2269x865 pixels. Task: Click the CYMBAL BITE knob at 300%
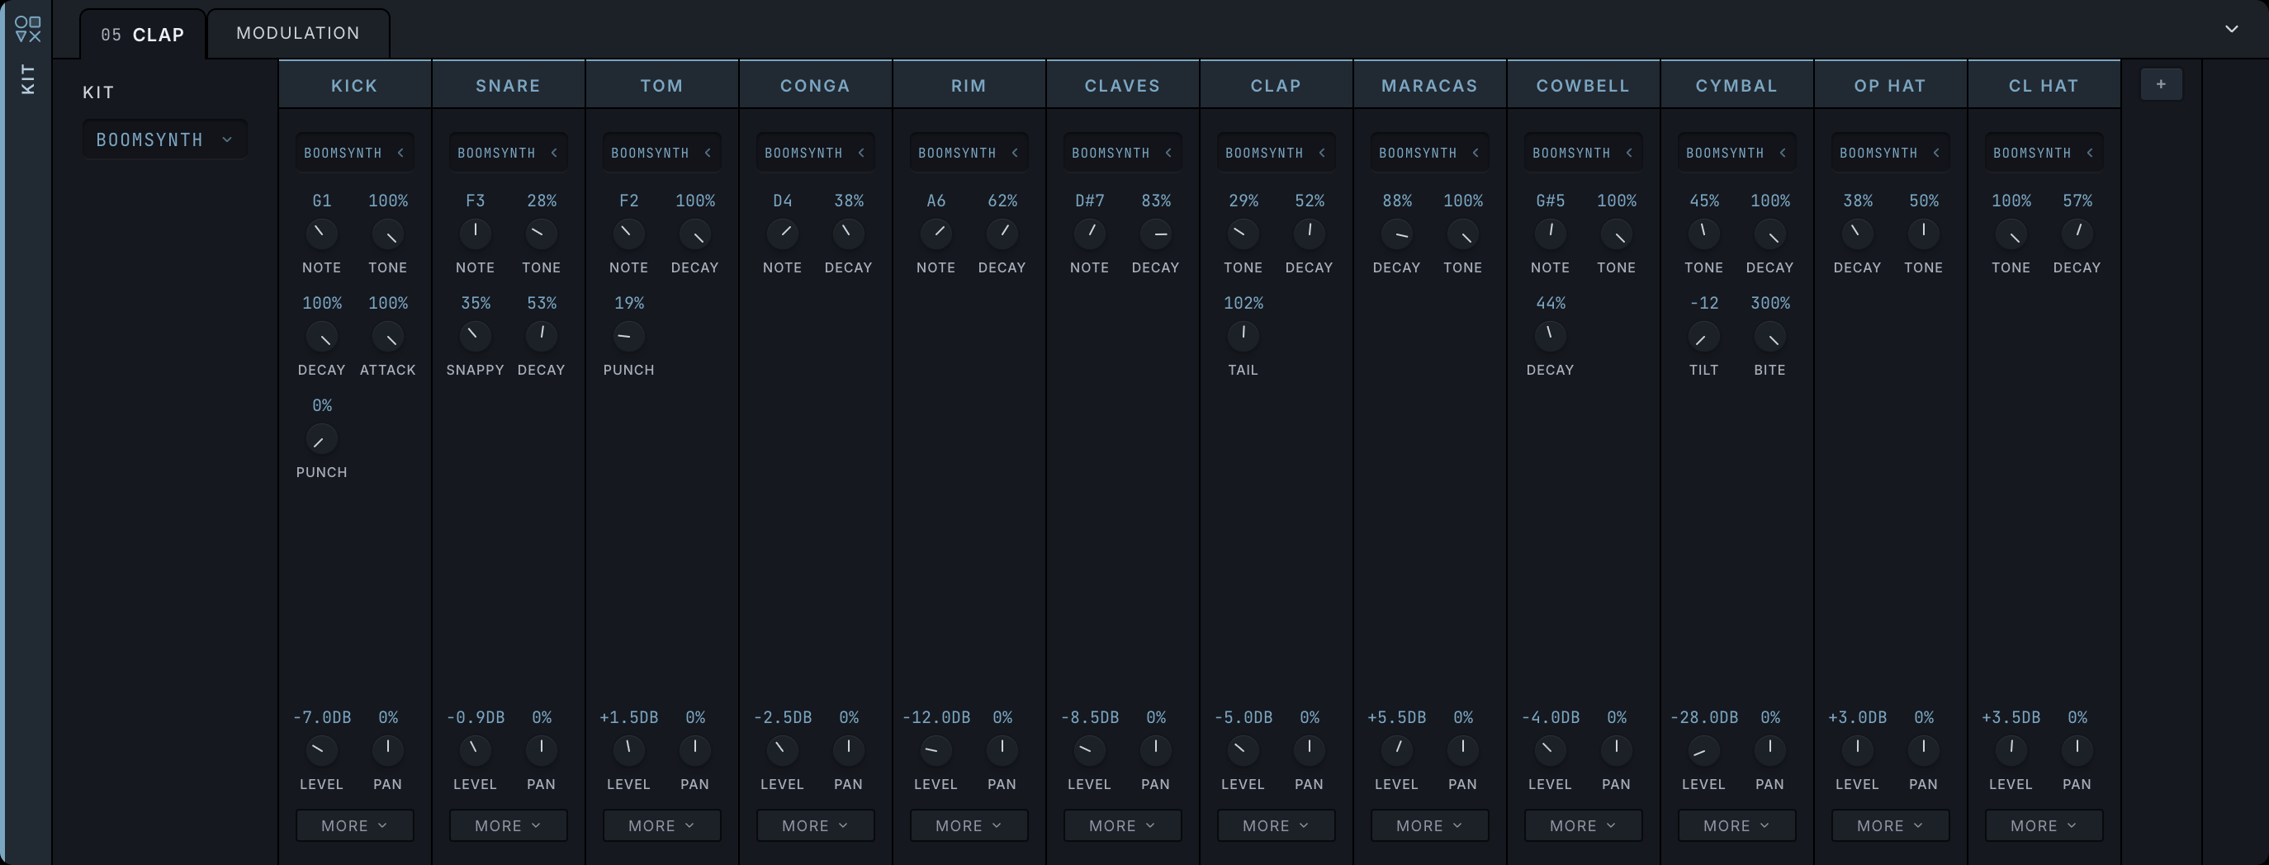[1769, 336]
